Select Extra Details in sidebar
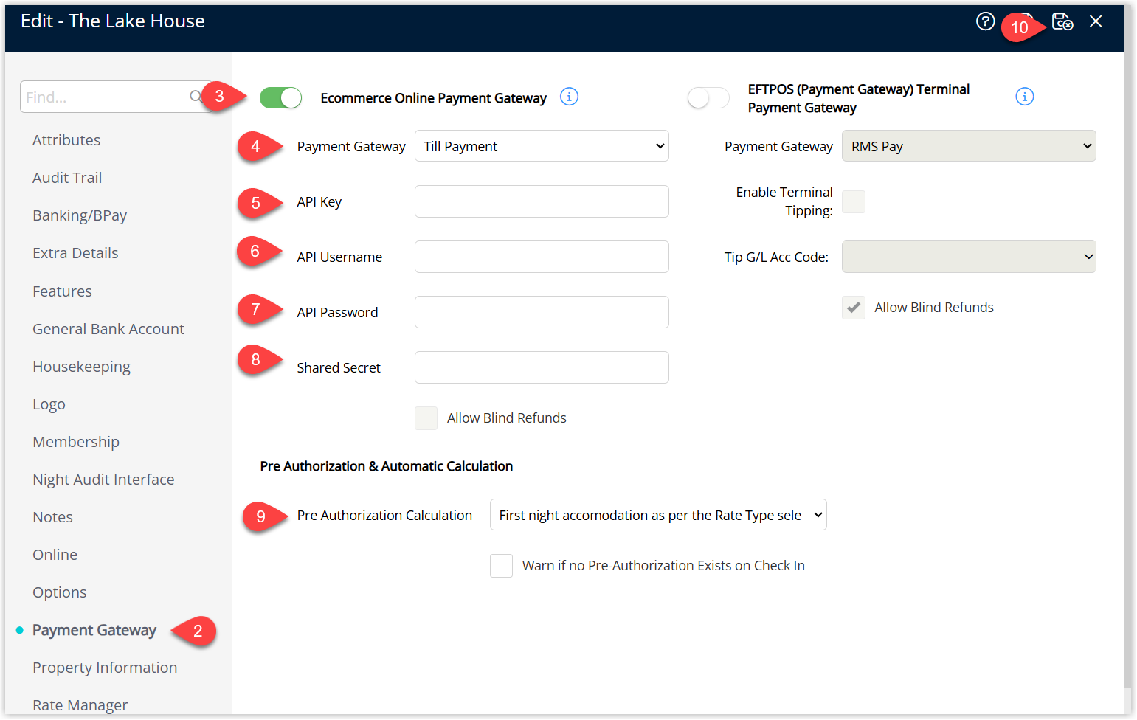 pyautogui.click(x=75, y=253)
